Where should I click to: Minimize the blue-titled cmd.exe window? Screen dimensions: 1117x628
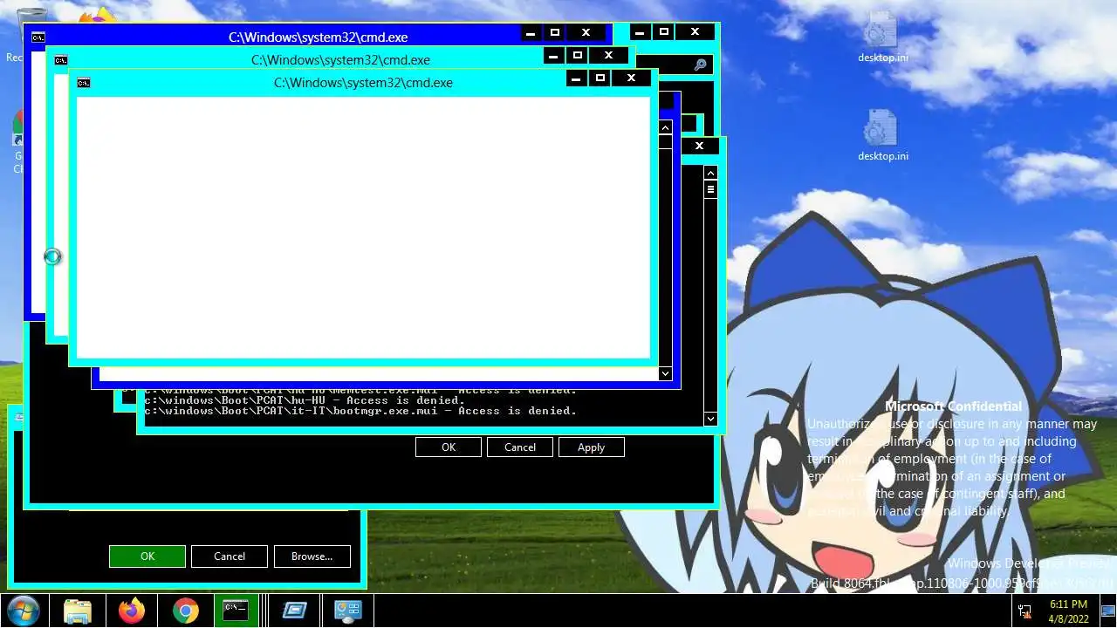(x=531, y=33)
